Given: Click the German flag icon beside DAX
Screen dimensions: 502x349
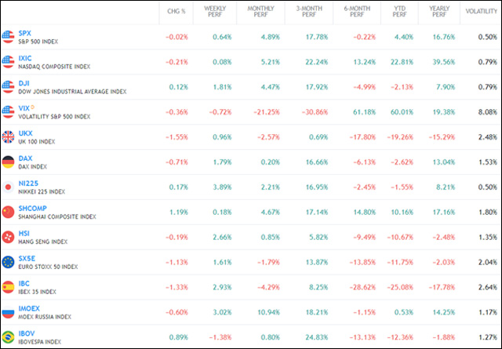Looking at the screenshot, I should tap(9, 162).
